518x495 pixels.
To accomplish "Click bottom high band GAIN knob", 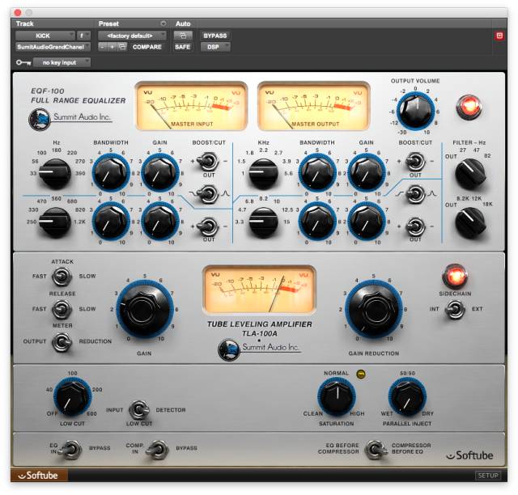I will [367, 222].
